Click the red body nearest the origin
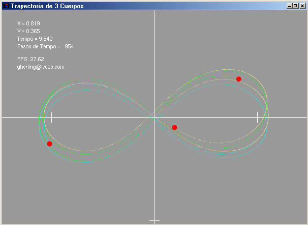 pyautogui.click(x=174, y=128)
